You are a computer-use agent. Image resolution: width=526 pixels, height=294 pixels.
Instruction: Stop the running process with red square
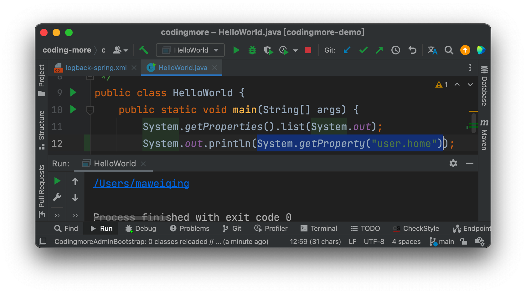[308, 50]
